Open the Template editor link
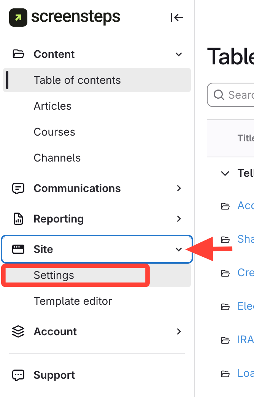 tap(73, 301)
